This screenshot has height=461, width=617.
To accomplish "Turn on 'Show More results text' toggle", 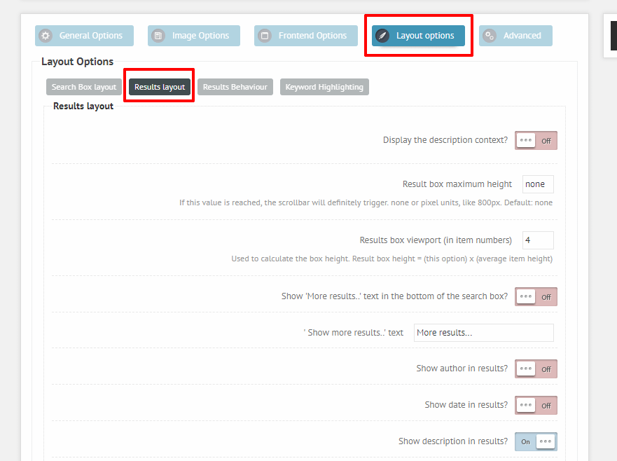I will (536, 296).
